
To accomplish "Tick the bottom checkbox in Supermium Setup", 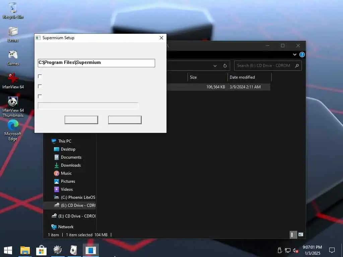I will click(40, 96).
